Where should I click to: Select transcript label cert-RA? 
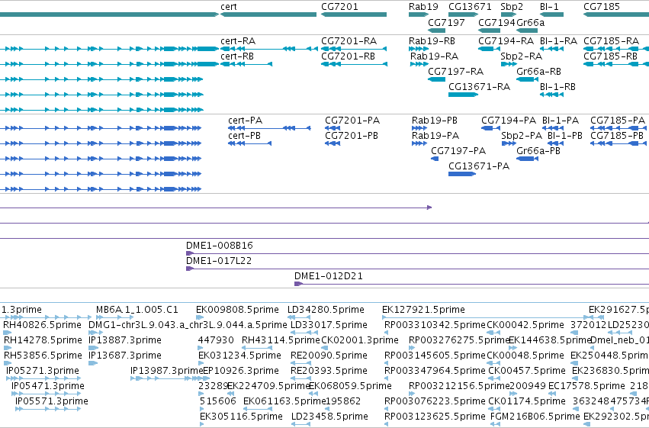coord(238,41)
